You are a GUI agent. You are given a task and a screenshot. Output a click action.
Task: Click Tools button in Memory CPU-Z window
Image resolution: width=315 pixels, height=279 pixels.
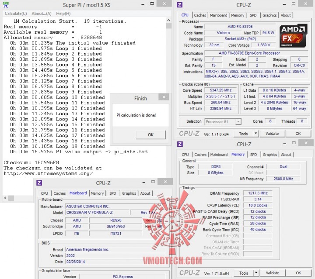(x=244, y=273)
